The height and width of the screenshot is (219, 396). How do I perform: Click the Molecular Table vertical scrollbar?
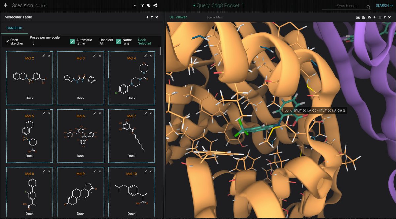(x=161, y=51)
